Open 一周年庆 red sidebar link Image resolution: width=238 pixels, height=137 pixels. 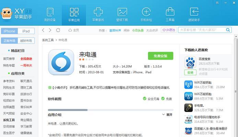click(x=26, y=65)
